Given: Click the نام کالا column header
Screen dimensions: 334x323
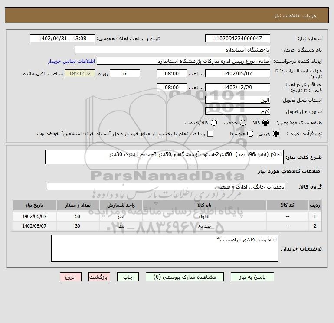Looking at the screenshot, I should coord(204,205).
